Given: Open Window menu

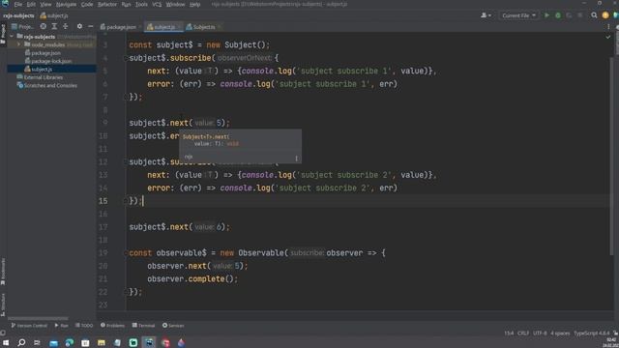Looking at the screenshot, I should [175, 4].
